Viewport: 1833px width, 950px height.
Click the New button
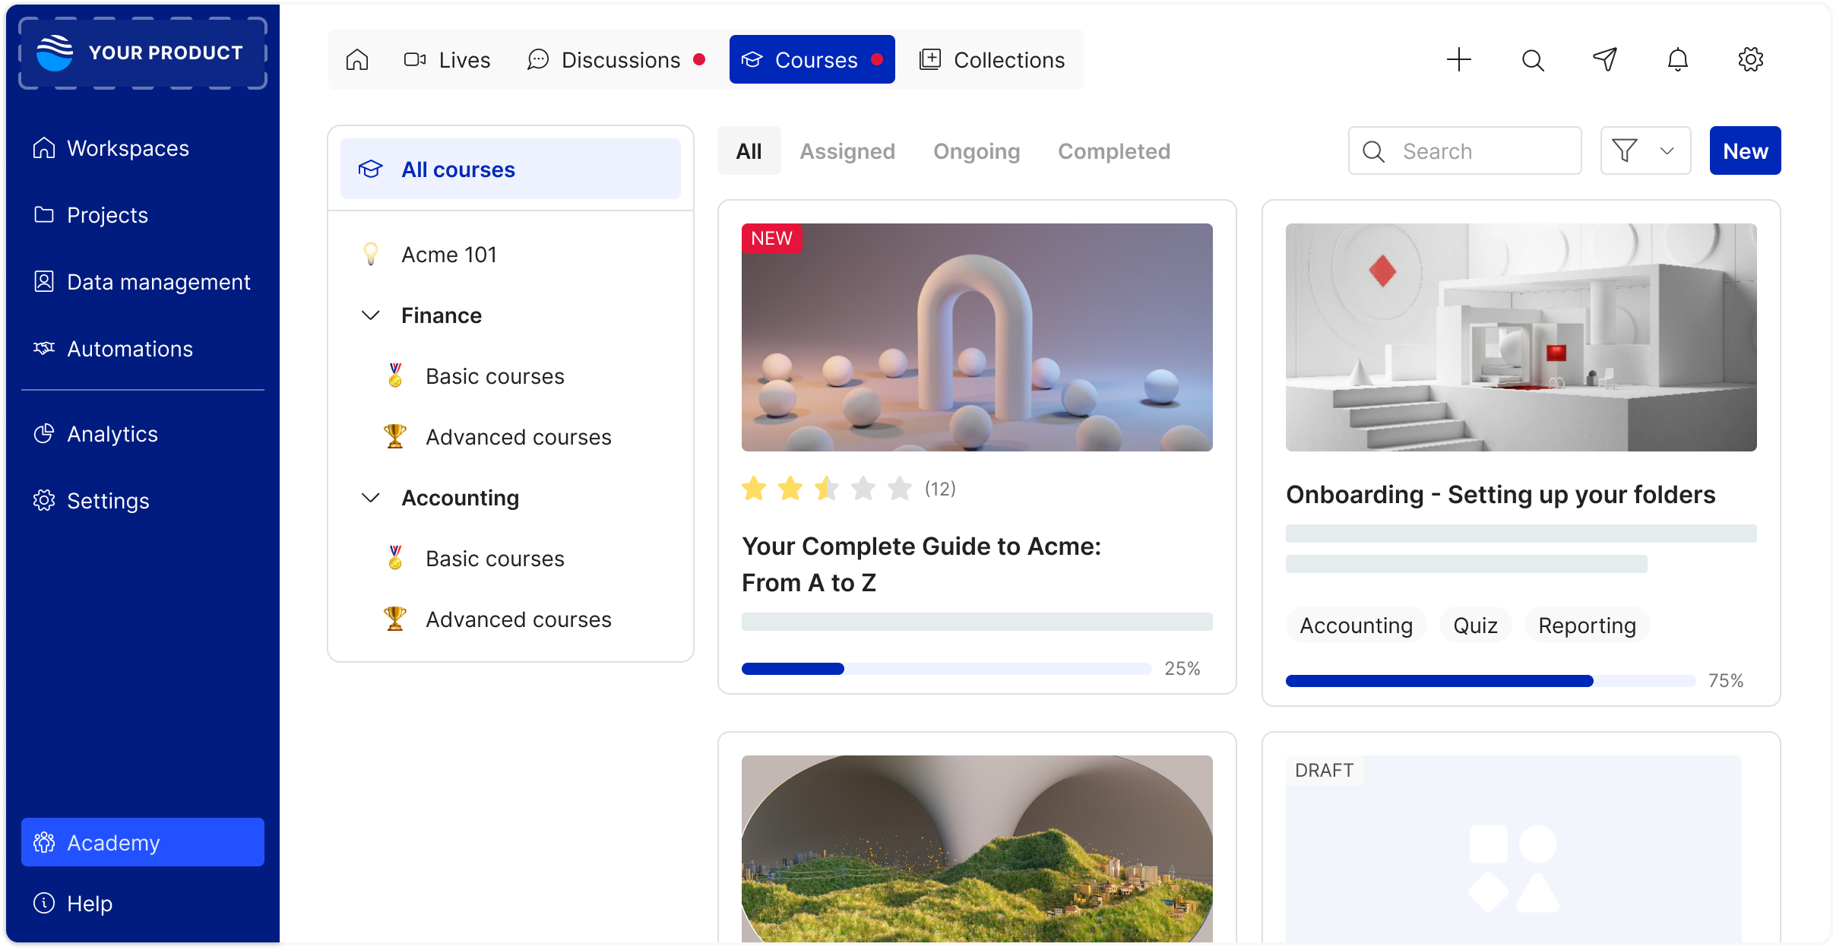point(1745,150)
